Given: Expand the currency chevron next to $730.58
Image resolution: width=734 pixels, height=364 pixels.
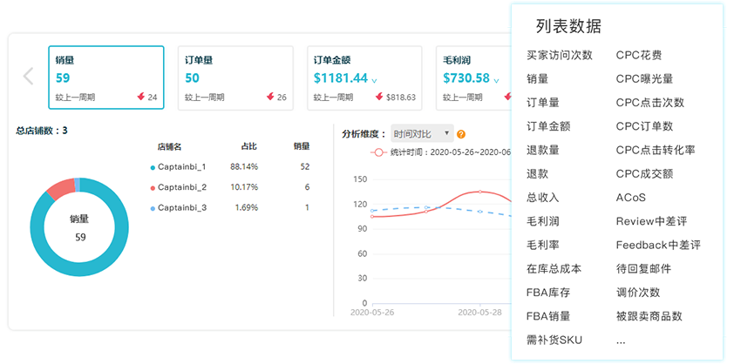Looking at the screenshot, I should tap(496, 81).
